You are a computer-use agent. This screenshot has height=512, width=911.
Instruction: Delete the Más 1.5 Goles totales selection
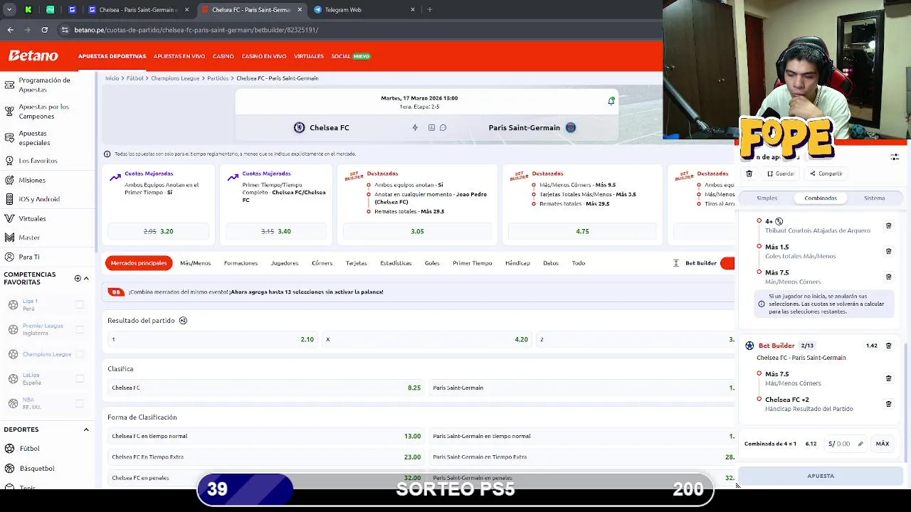(888, 251)
